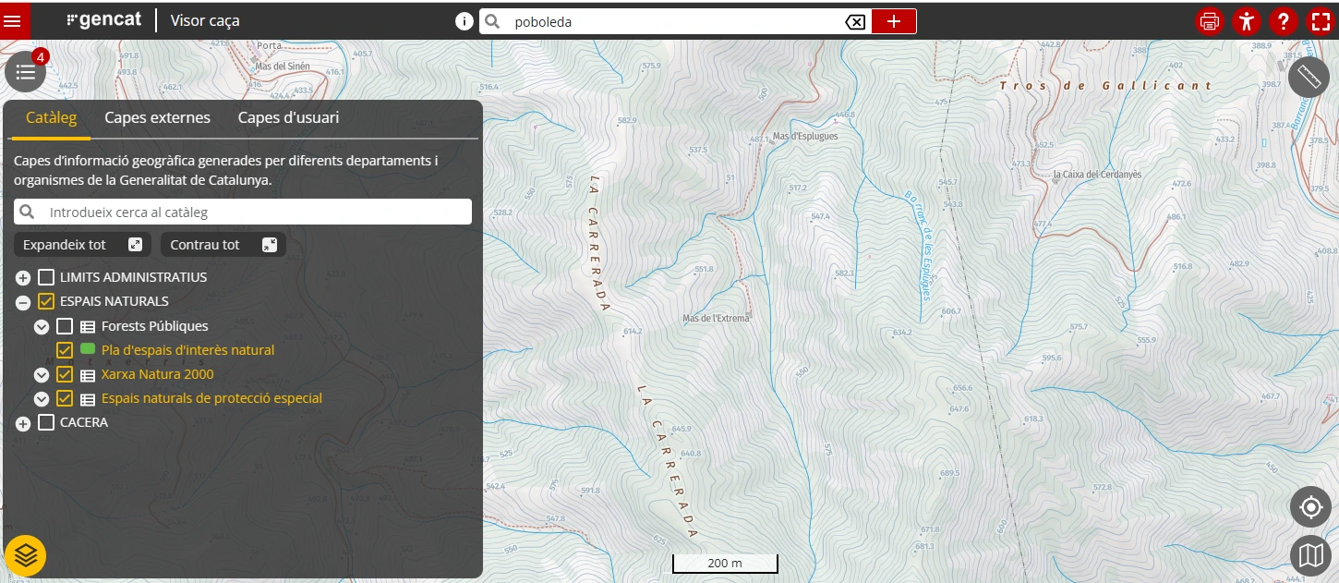The width and height of the screenshot is (1339, 583).
Task: Expand the CACERA group
Action: [x=23, y=423]
